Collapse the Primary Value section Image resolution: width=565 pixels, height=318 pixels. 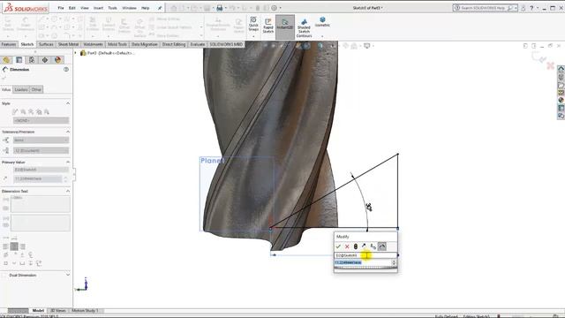tap(68, 163)
